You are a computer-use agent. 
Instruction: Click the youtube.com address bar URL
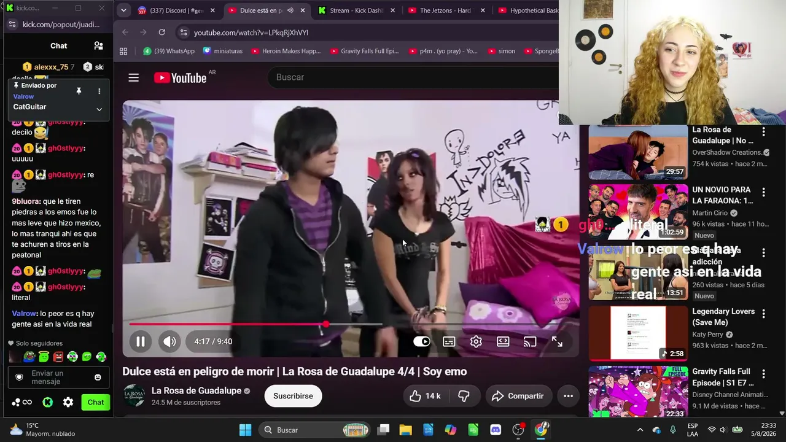251,33
